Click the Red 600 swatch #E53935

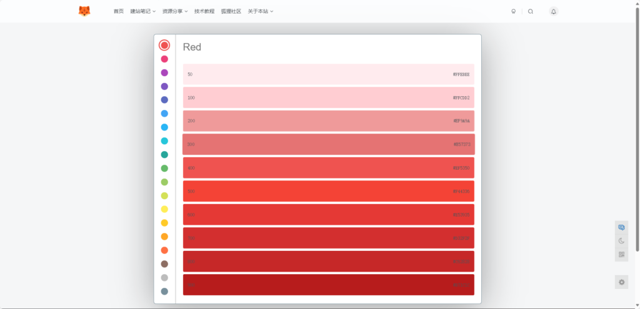point(329,214)
